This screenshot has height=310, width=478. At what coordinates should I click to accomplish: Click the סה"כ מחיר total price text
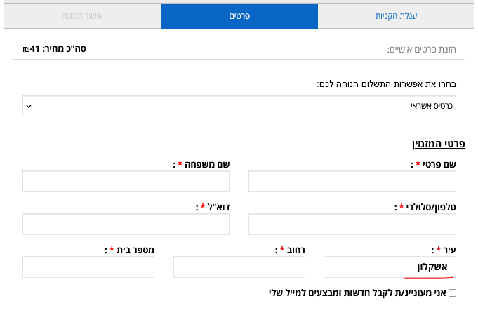point(54,49)
